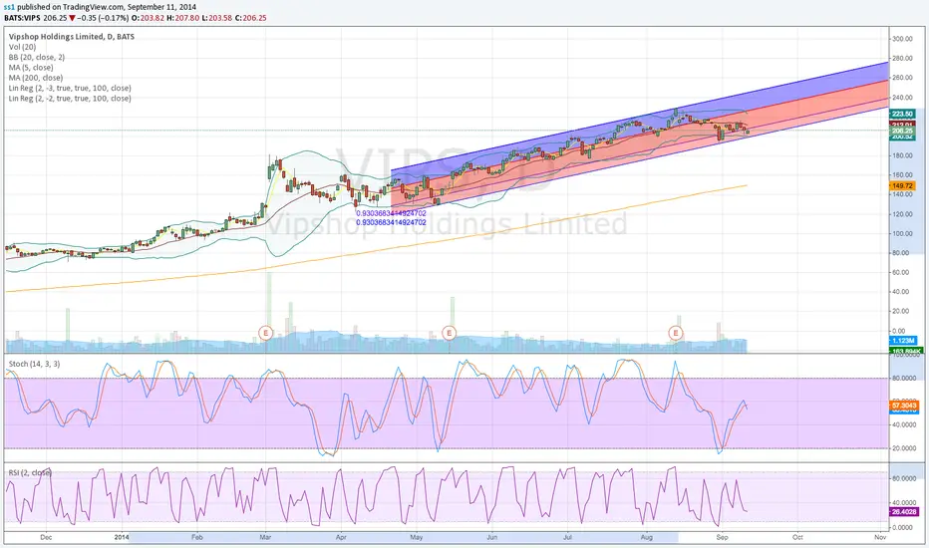This screenshot has width=929, height=548.
Task: Click 120.00 on the price axis
Action: pyautogui.click(x=902, y=214)
